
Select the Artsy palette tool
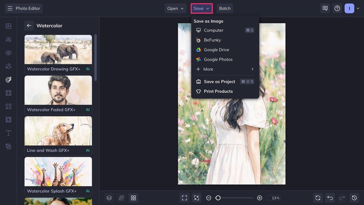tap(8, 80)
